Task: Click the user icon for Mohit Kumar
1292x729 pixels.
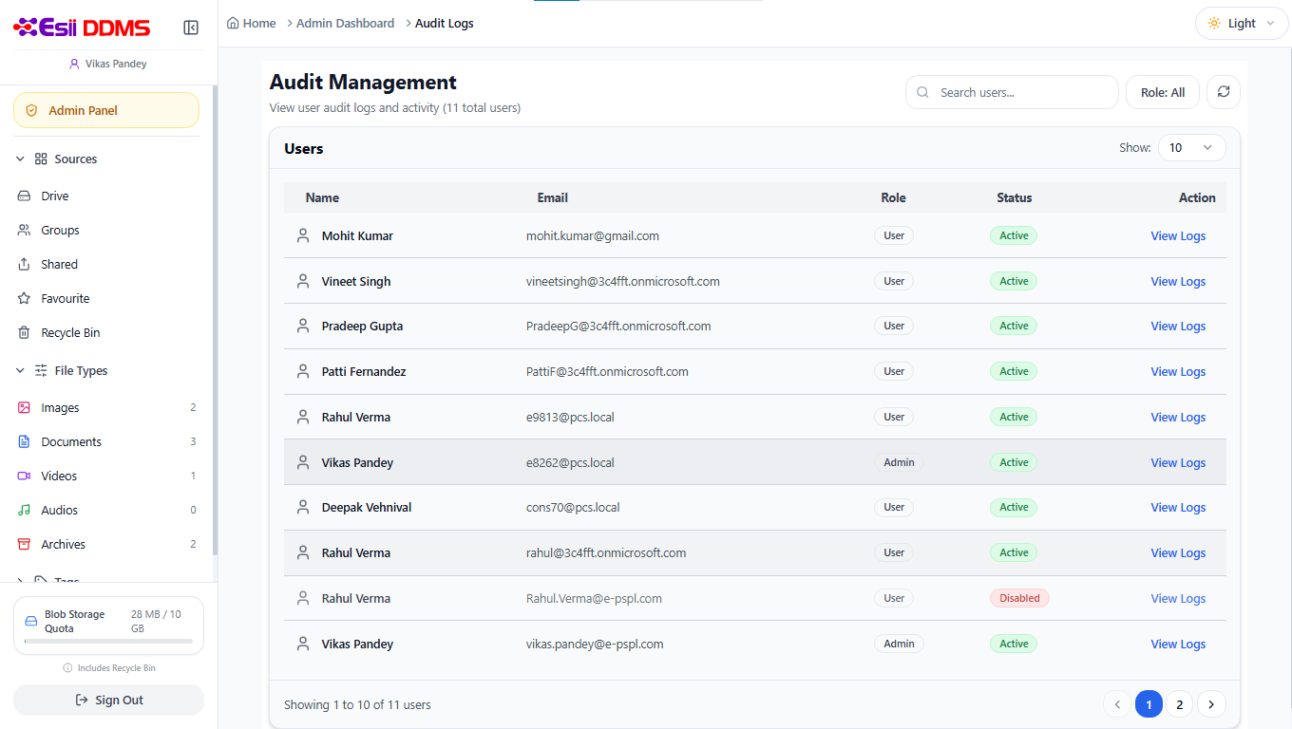Action: pyautogui.click(x=303, y=235)
